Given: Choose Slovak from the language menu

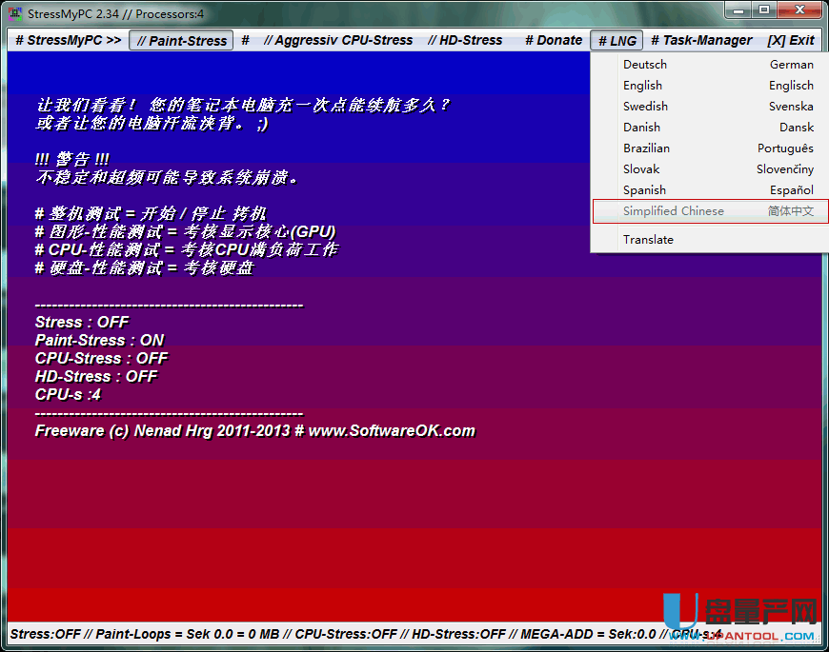Looking at the screenshot, I should 641,169.
